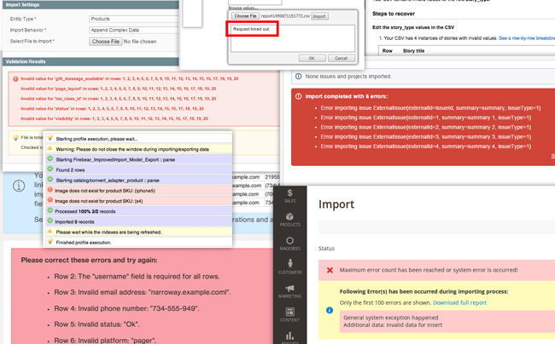Select Invalid value for 'tax_class_id' error line
The height and width of the screenshot is (344, 555).
pyautogui.click(x=118, y=99)
